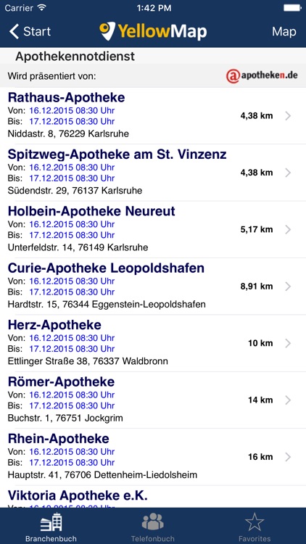Open the Herz-Apotheke chevron arrow
The width and height of the screenshot is (306, 544).
click(288, 344)
